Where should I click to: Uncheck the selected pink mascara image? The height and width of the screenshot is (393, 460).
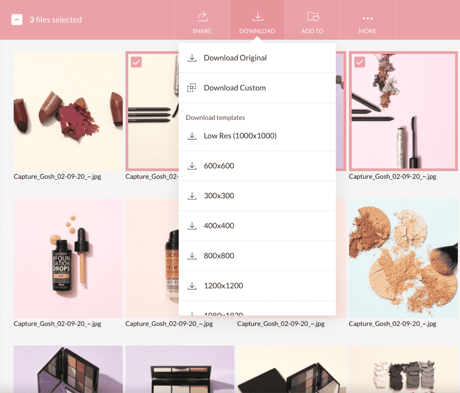coord(360,62)
